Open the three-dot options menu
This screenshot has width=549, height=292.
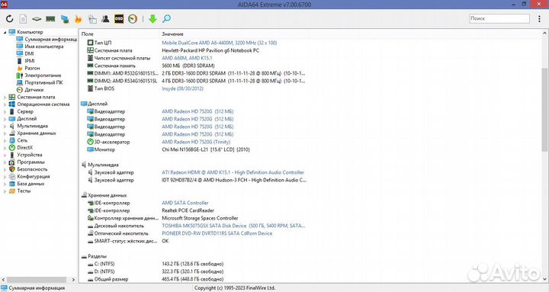click(539, 19)
